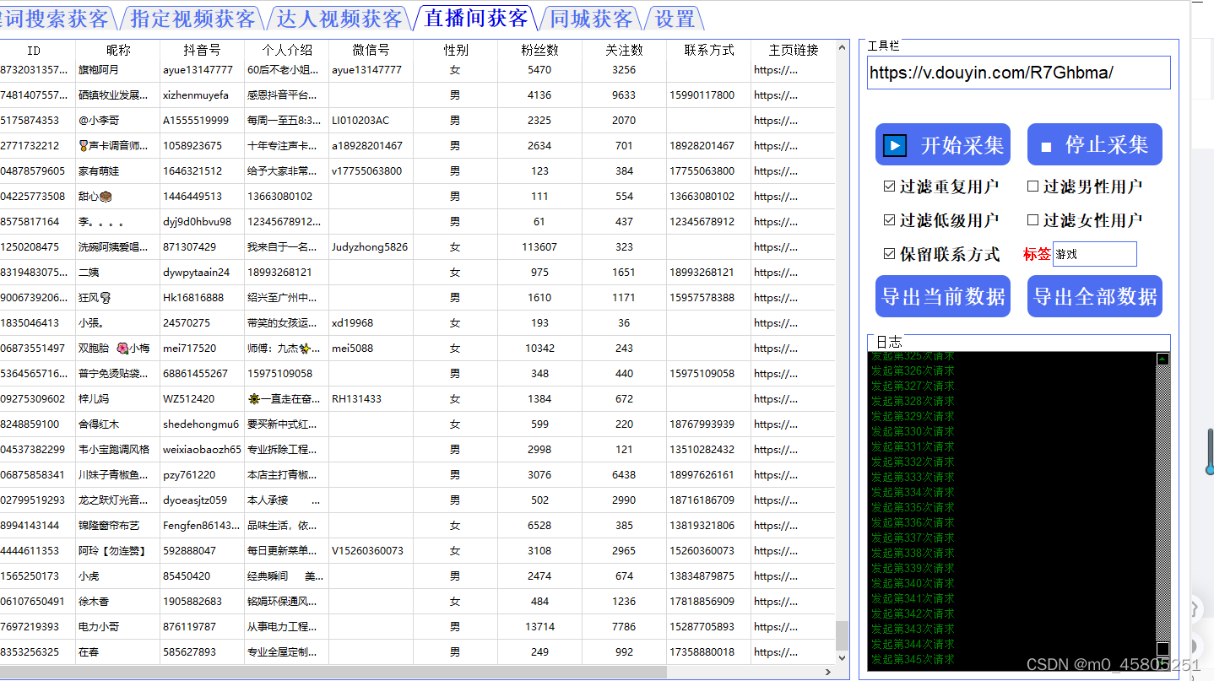Image resolution: width=1214 pixels, height=681 pixels.
Task: Click the 性别 column header
Action: click(x=456, y=50)
